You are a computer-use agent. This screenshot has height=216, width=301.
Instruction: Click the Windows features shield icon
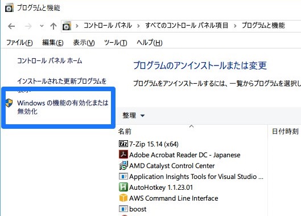click(9, 103)
